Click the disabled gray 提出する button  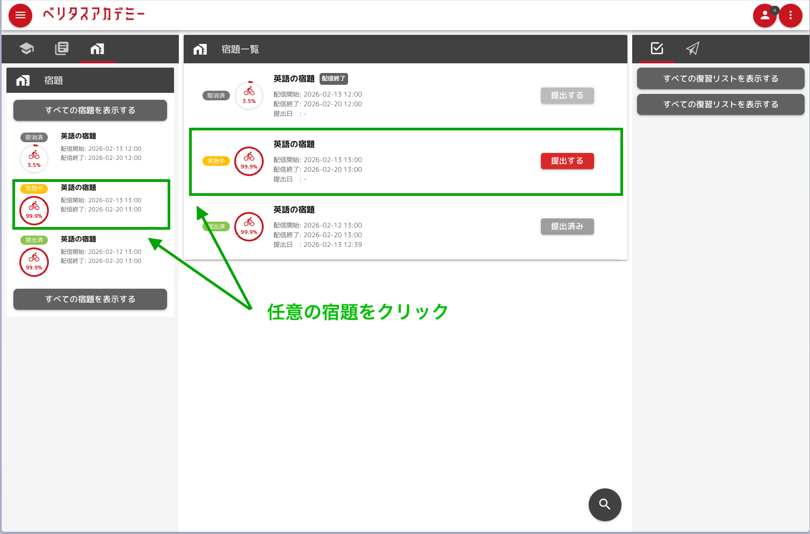567,96
